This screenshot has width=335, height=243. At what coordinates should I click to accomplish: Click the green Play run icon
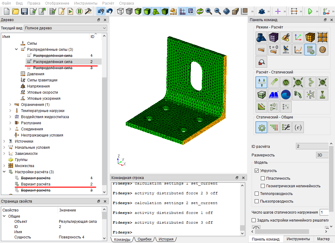coord(310,11)
